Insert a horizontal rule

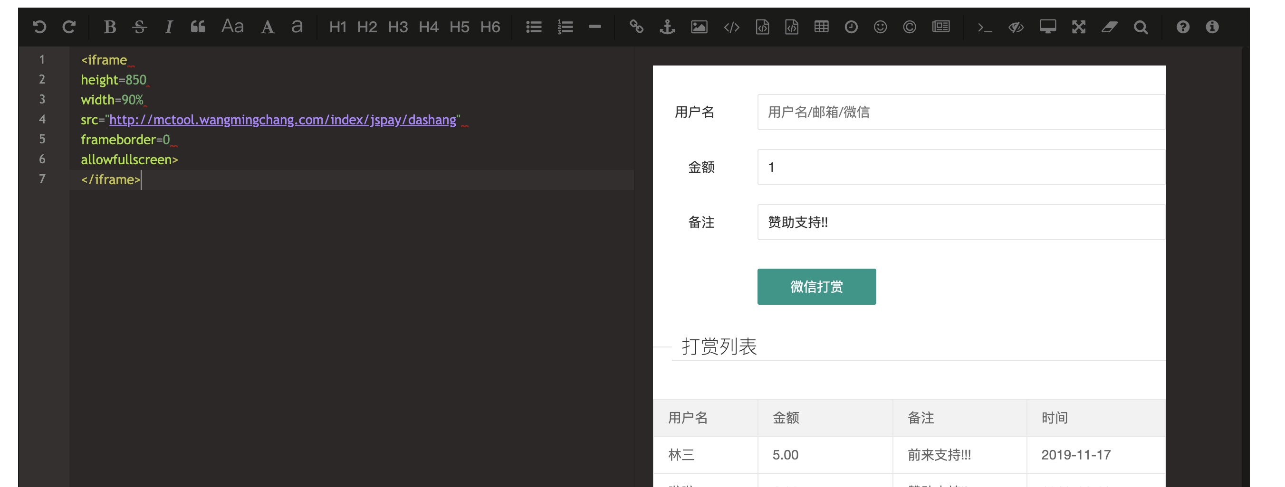point(595,27)
